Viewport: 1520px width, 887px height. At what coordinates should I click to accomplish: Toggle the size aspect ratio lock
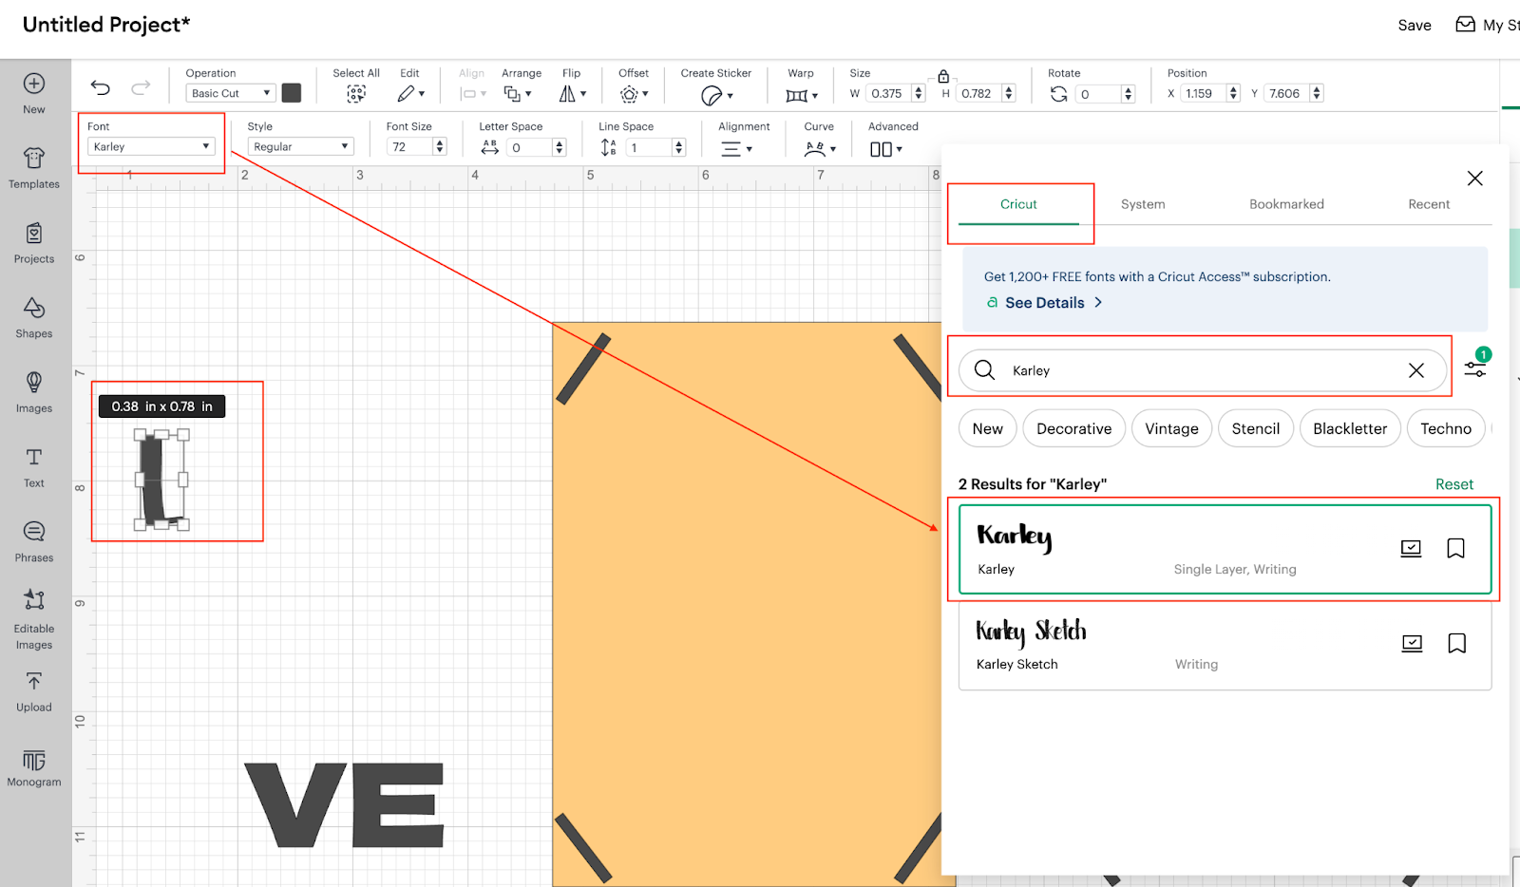(x=943, y=76)
